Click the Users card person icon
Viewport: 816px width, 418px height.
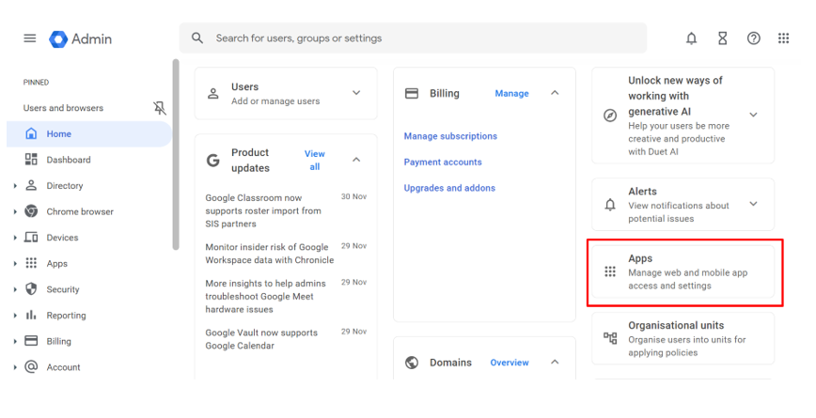(213, 94)
